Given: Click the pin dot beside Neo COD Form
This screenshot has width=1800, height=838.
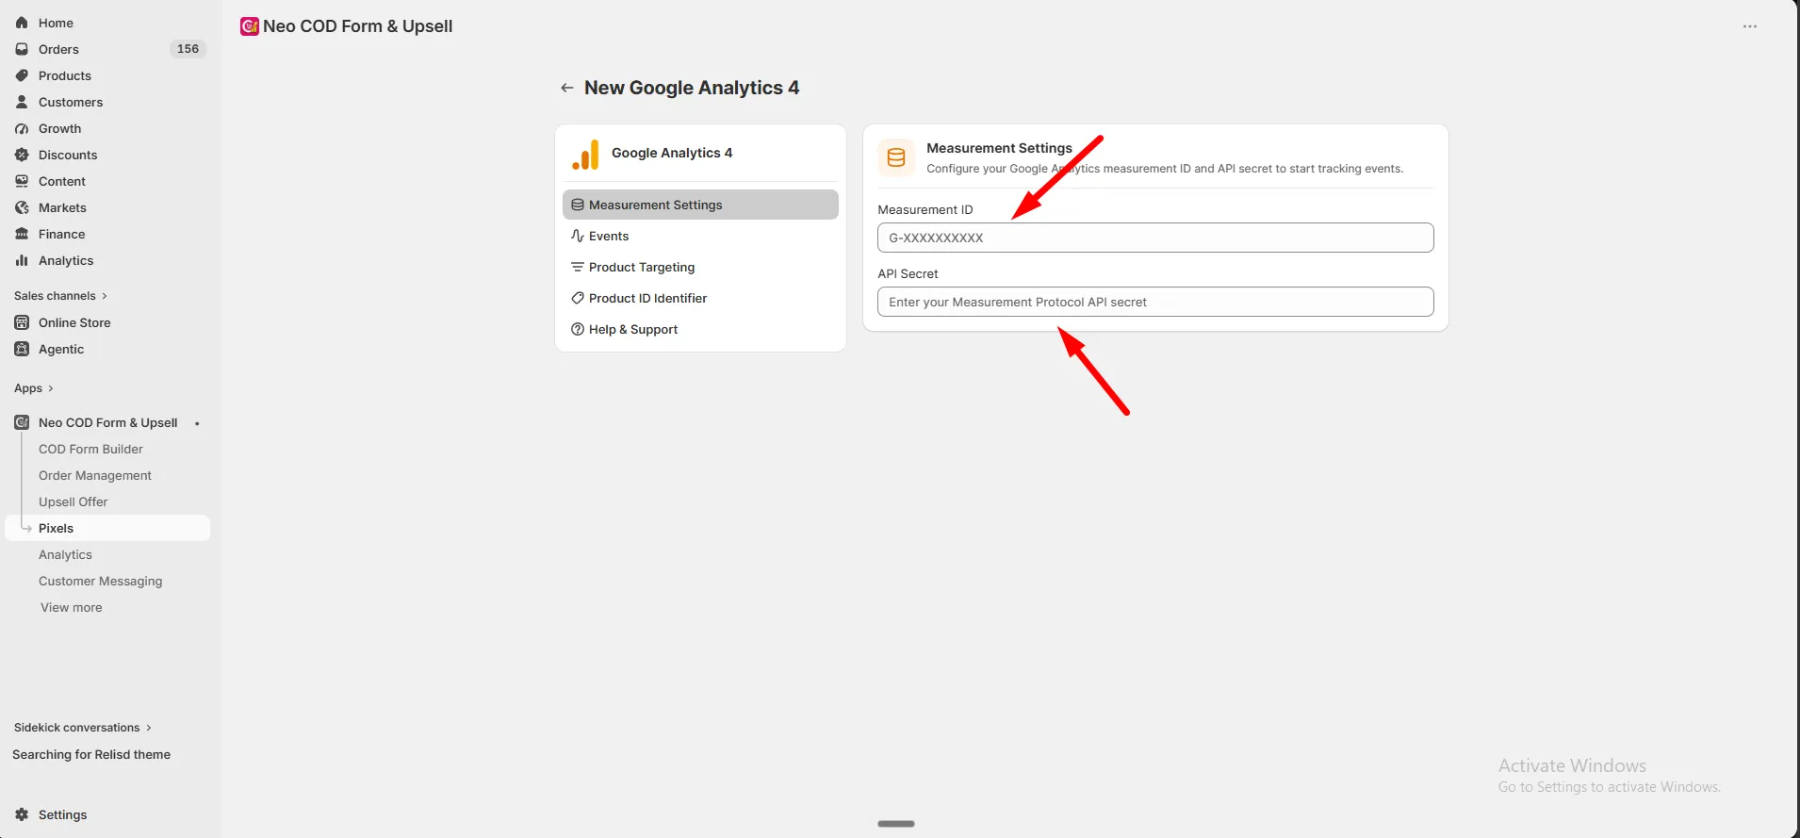Looking at the screenshot, I should [x=197, y=423].
